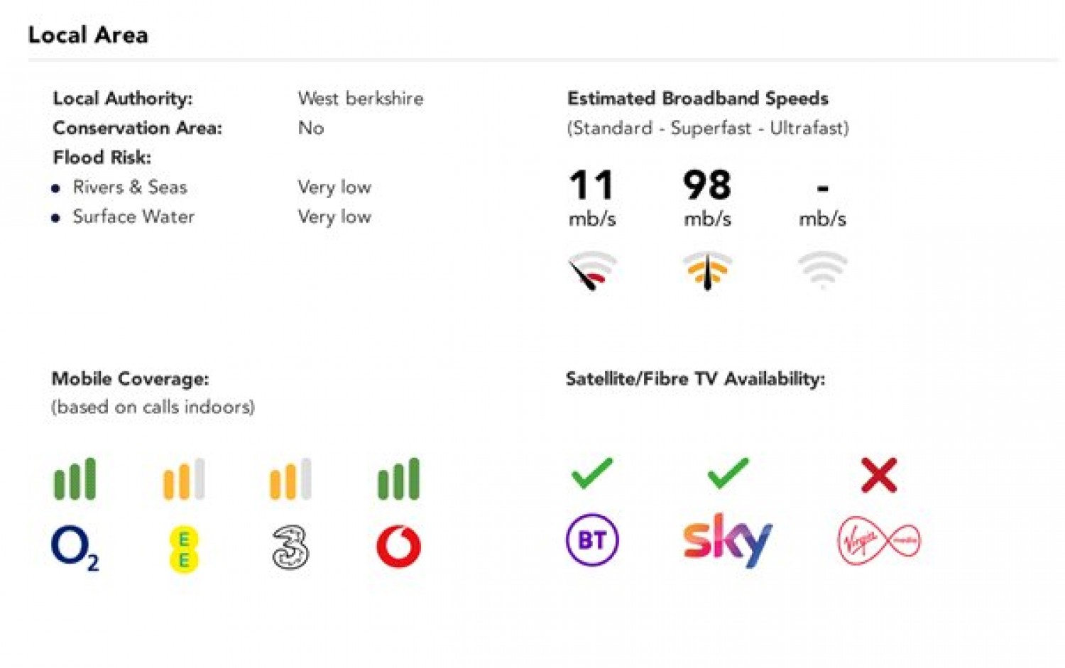The width and height of the screenshot is (1065, 668).
Task: Click the Vodafone network logo
Action: tap(398, 547)
